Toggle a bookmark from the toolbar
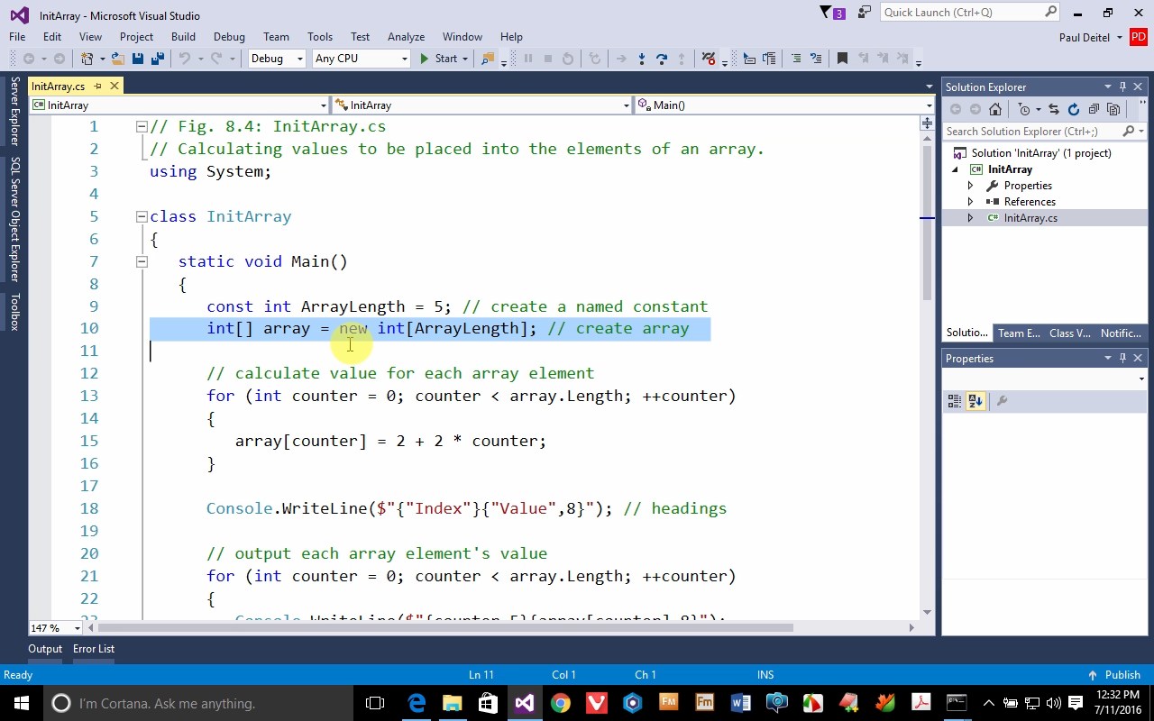Image resolution: width=1154 pixels, height=721 pixels. (x=842, y=59)
